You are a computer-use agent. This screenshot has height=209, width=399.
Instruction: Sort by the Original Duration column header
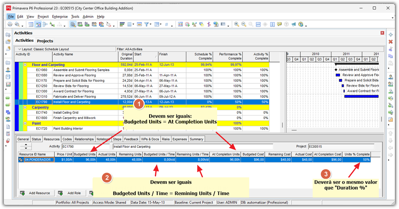(x=126, y=57)
